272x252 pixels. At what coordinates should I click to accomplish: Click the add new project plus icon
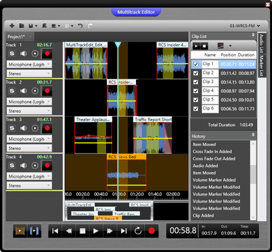12,26
